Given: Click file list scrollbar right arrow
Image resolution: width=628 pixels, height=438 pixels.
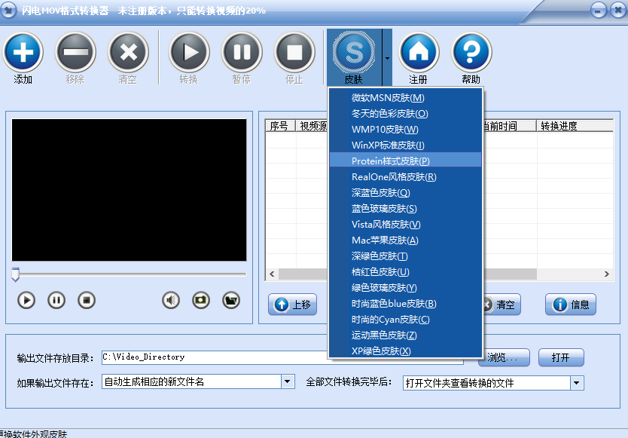Looking at the screenshot, I should [x=607, y=274].
